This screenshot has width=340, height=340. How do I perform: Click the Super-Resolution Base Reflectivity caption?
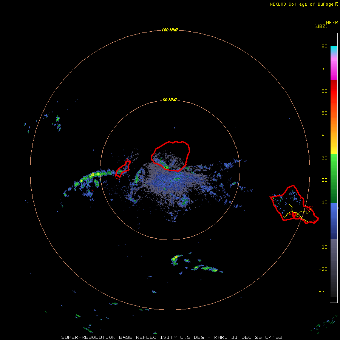(x=172, y=337)
